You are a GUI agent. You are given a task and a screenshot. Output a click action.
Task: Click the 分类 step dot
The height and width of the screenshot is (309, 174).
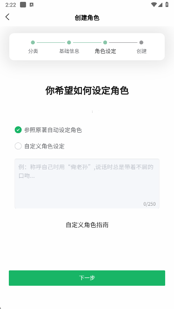click(x=33, y=42)
